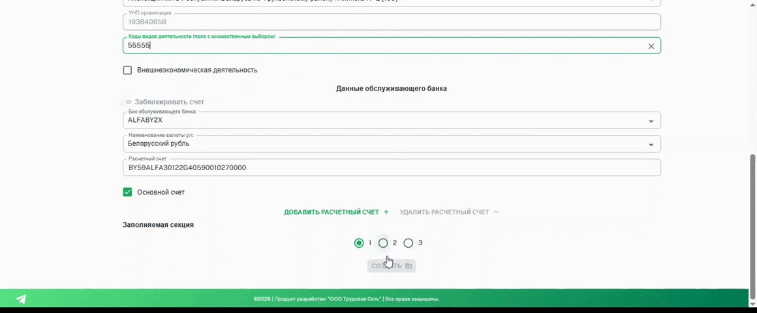Screen dimensions: 757x313
Task: Uncheck the Основной счет checkbox
Action: [x=127, y=192]
